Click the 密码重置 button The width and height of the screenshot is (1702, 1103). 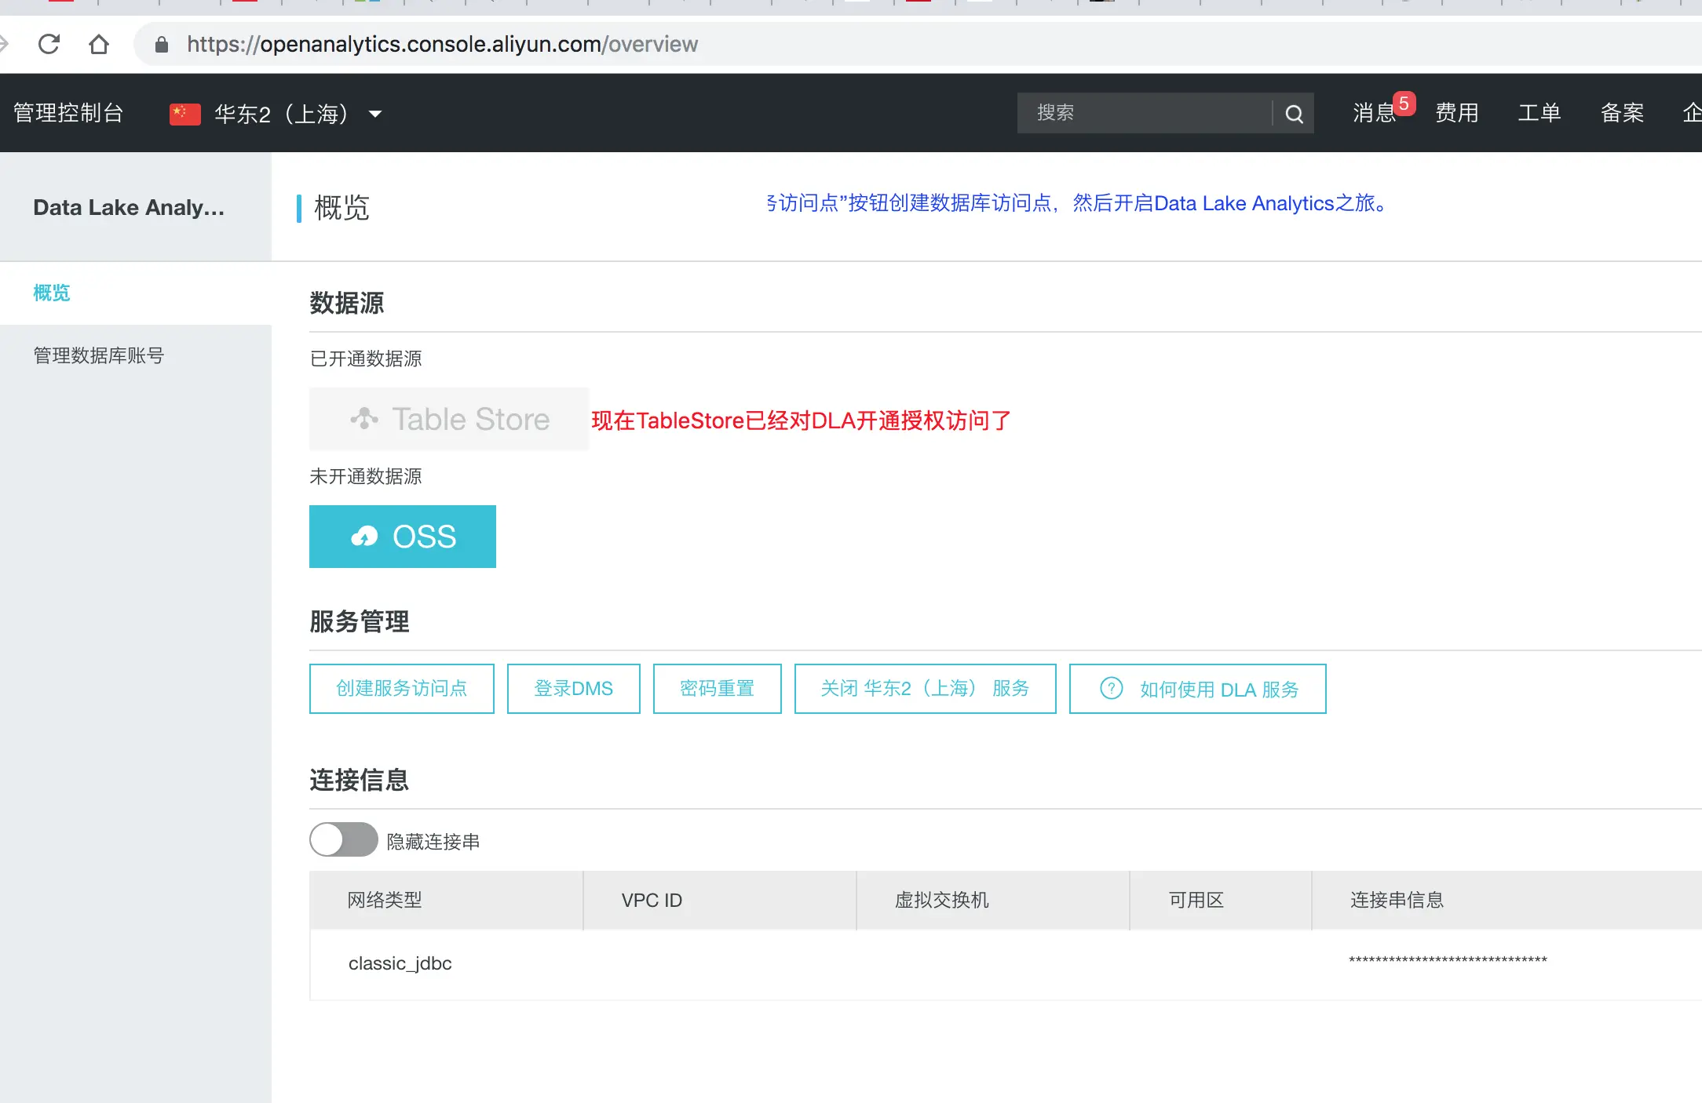pos(717,689)
